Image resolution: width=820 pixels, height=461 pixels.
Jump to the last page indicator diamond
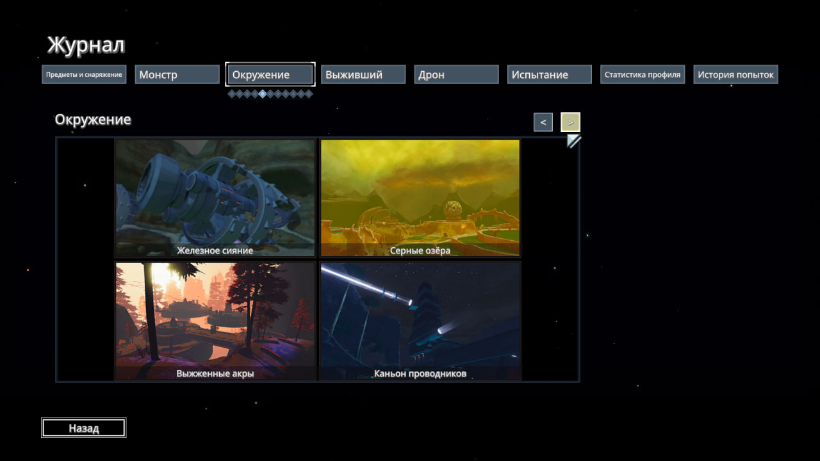pos(309,94)
